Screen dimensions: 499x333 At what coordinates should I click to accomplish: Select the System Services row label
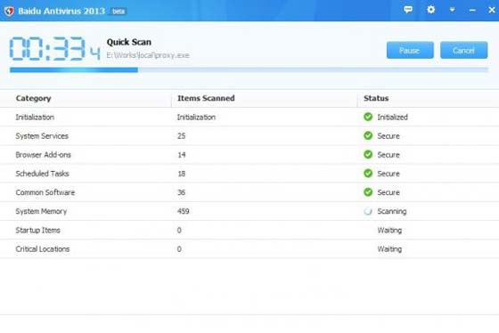point(42,136)
